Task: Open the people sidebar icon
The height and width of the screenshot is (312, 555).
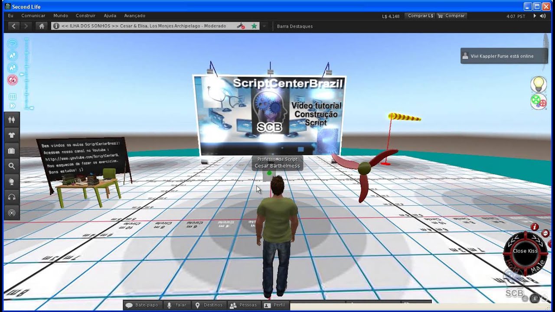Action: [x=12, y=120]
